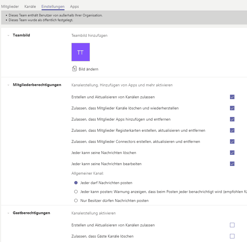Select Jeder darf Nachrichten posten radio
This screenshot has width=247, height=242.
76,183
